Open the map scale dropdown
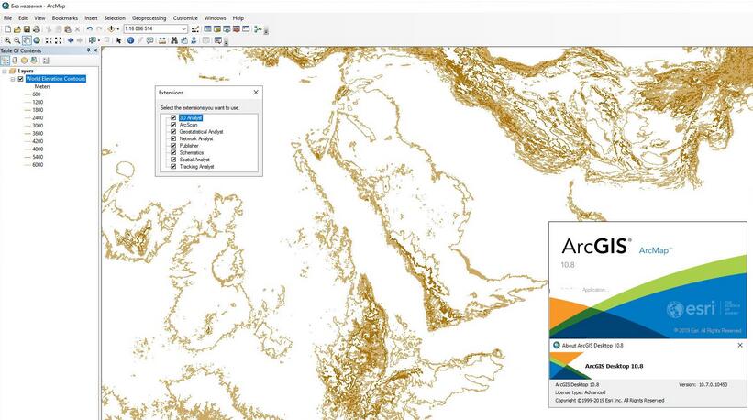Screen dimensions: 753x420 click(184, 29)
